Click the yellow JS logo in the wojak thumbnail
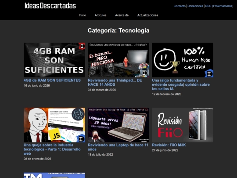The width and height of the screenshot is (237, 178). coord(55,135)
